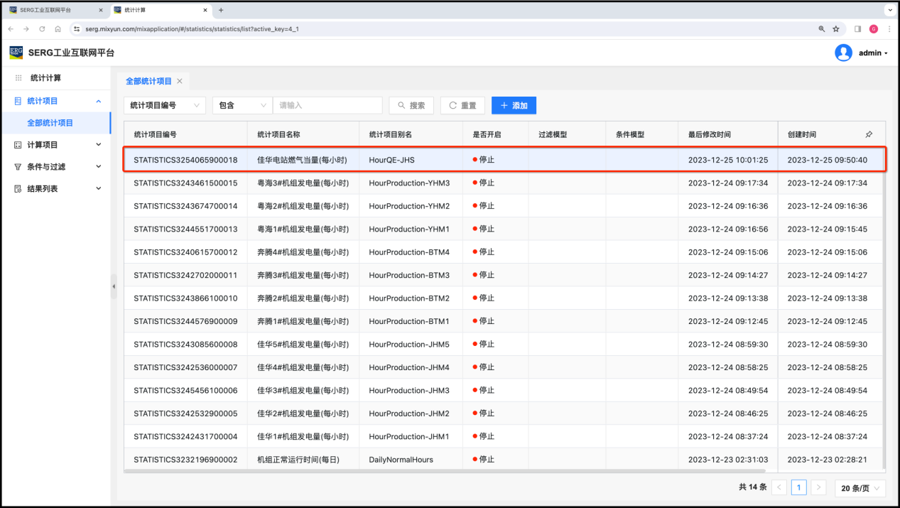Collapse the sidebar using the handle arrow
900x508 pixels.
point(114,286)
